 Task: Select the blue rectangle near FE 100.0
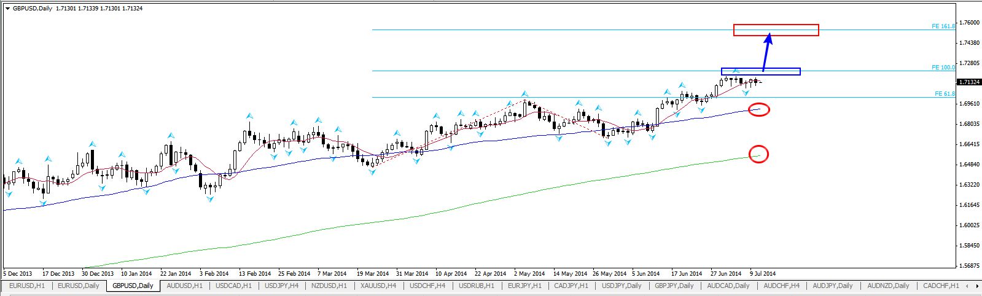[x=760, y=71]
